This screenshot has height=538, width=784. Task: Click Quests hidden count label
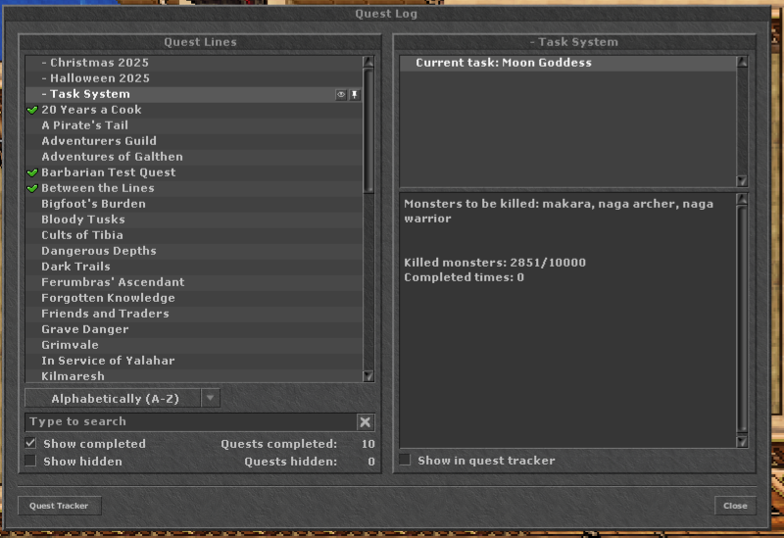(290, 462)
